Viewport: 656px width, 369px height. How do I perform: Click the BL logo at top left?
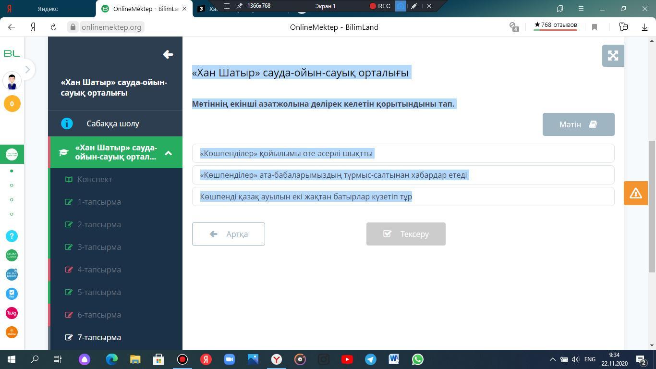[x=12, y=53]
